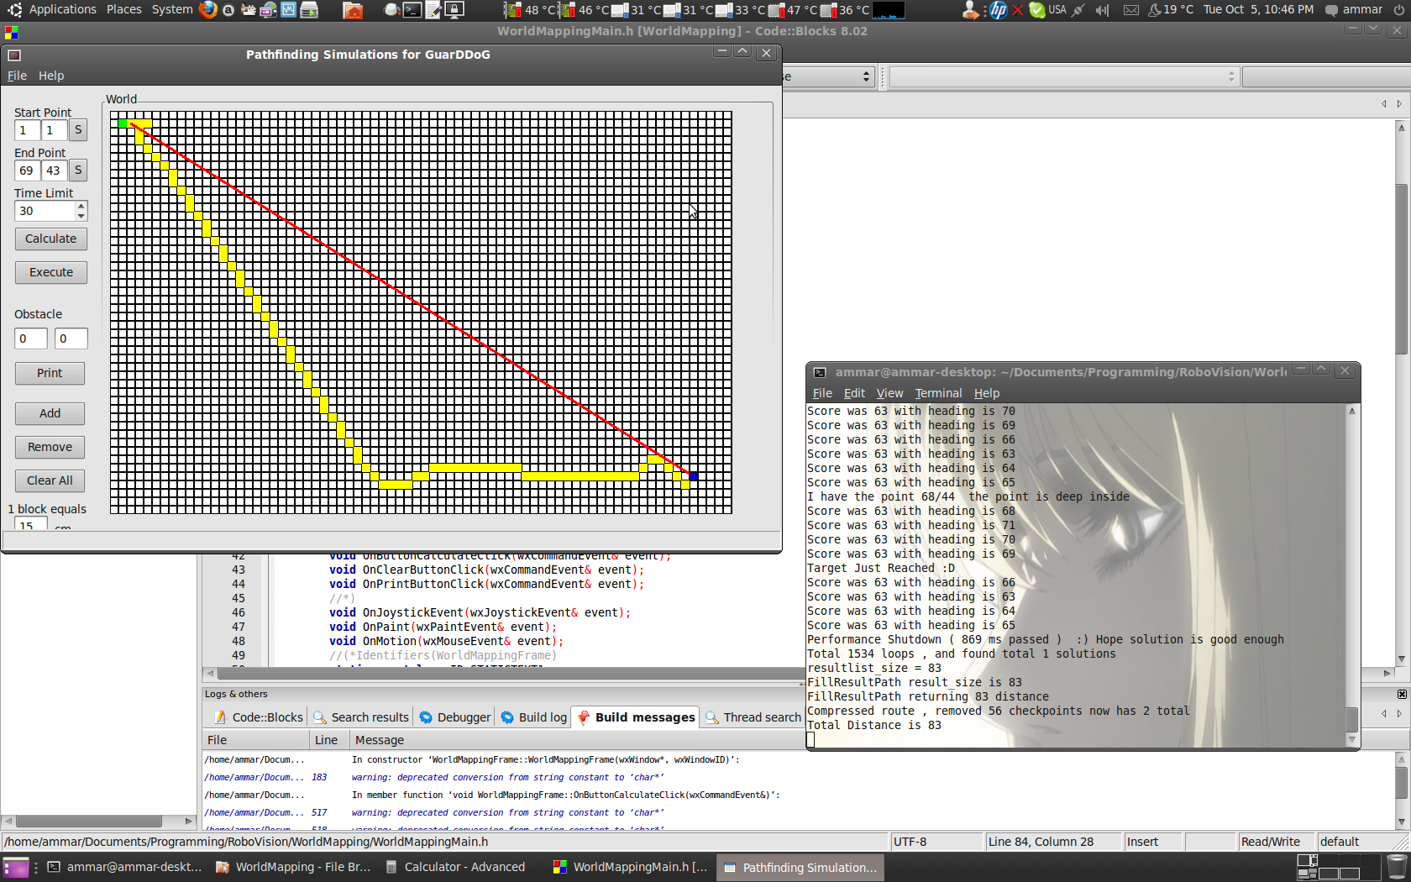Viewport: 1411px width, 882px height.
Task: Switch to Calculator - Advanced taskbar item
Action: pyautogui.click(x=457, y=867)
